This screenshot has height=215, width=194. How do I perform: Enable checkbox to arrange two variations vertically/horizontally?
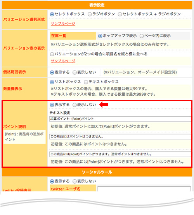pos(52,54)
